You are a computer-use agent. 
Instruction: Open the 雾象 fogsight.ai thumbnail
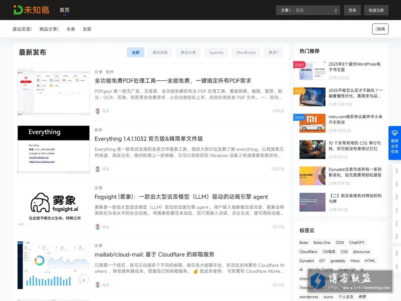53,207
